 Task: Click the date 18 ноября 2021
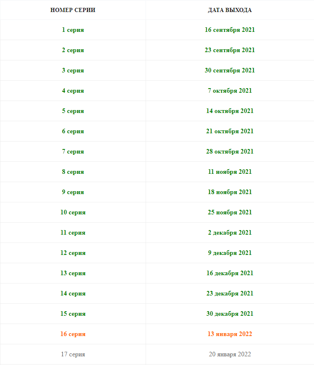pos(230,192)
